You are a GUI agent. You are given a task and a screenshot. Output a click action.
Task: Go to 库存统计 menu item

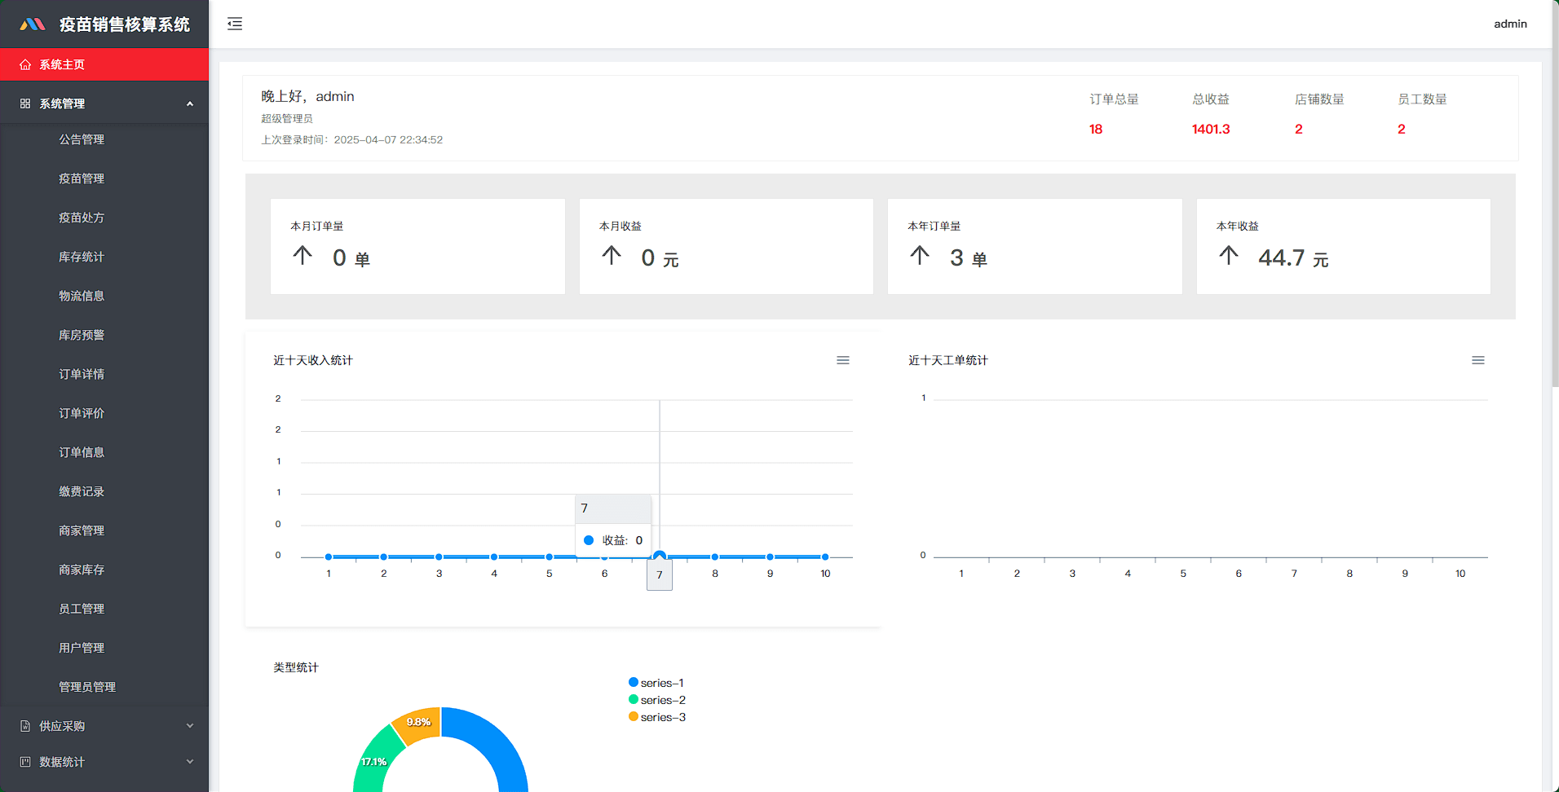82,257
